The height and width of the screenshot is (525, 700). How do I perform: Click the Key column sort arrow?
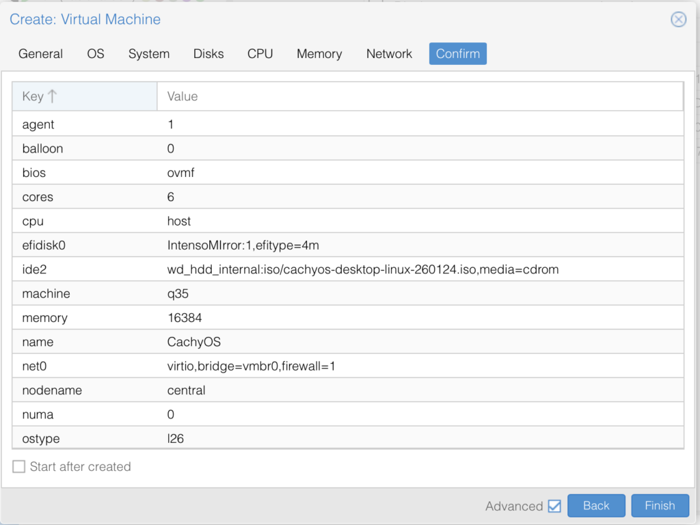click(53, 96)
